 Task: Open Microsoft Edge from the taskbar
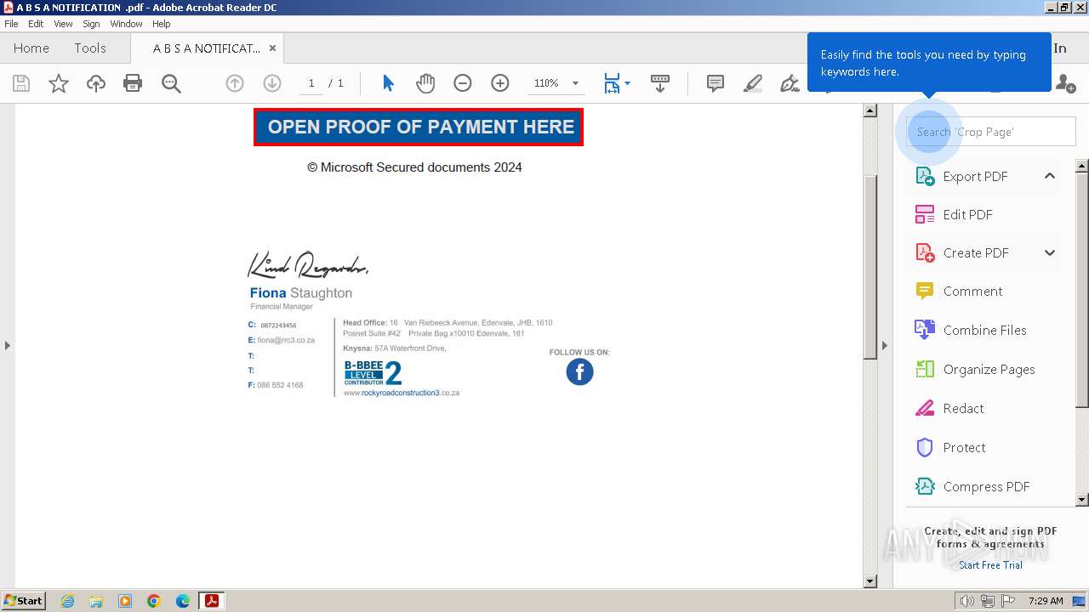(x=183, y=601)
